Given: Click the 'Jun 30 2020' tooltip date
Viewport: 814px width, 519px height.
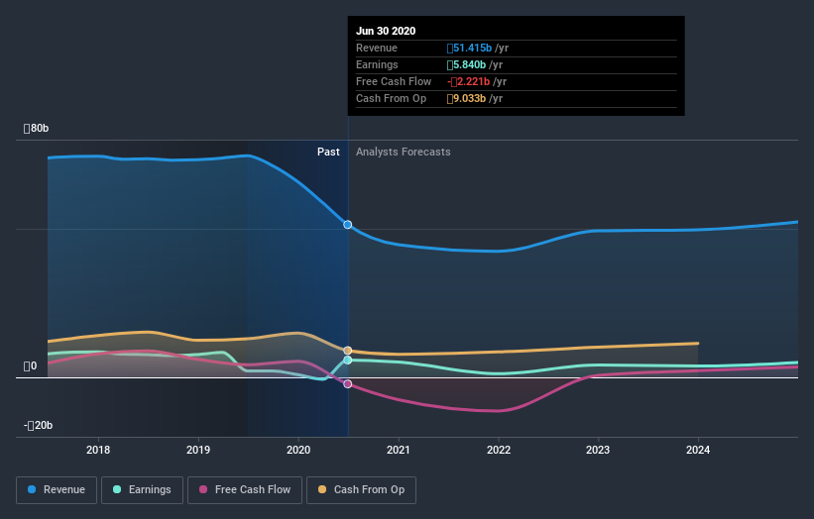Looking at the screenshot, I should pos(386,31).
